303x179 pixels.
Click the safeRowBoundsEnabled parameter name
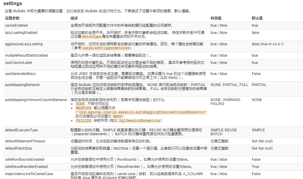tap(25, 160)
